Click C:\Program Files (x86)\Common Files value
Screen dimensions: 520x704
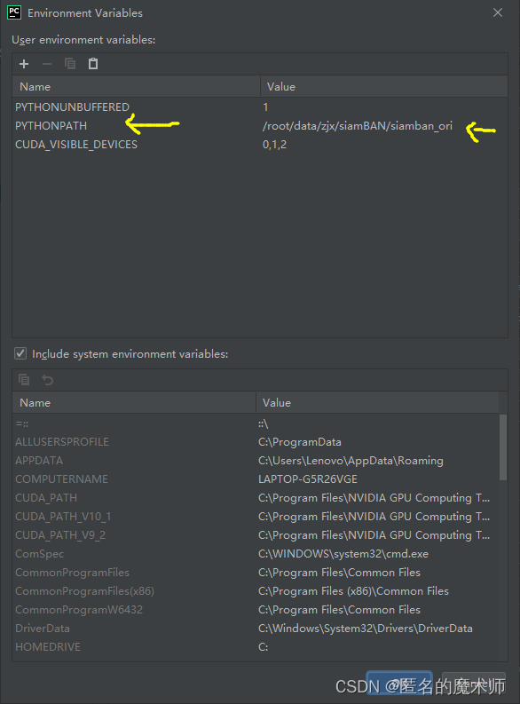353,591
